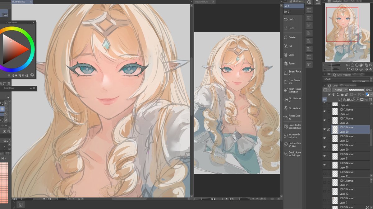Expand the Effect section arrows
Image resolution: width=373 pixels, height=209 pixels.
pos(371,79)
